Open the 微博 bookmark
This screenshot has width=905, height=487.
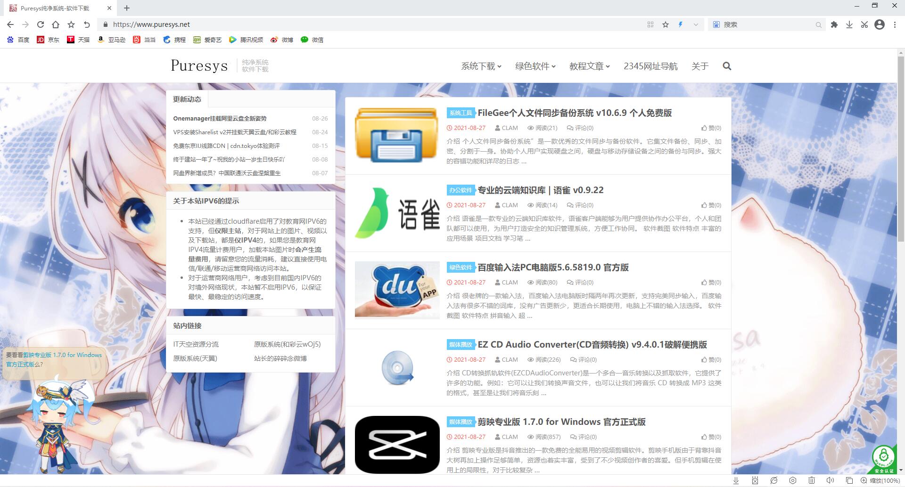tap(282, 40)
